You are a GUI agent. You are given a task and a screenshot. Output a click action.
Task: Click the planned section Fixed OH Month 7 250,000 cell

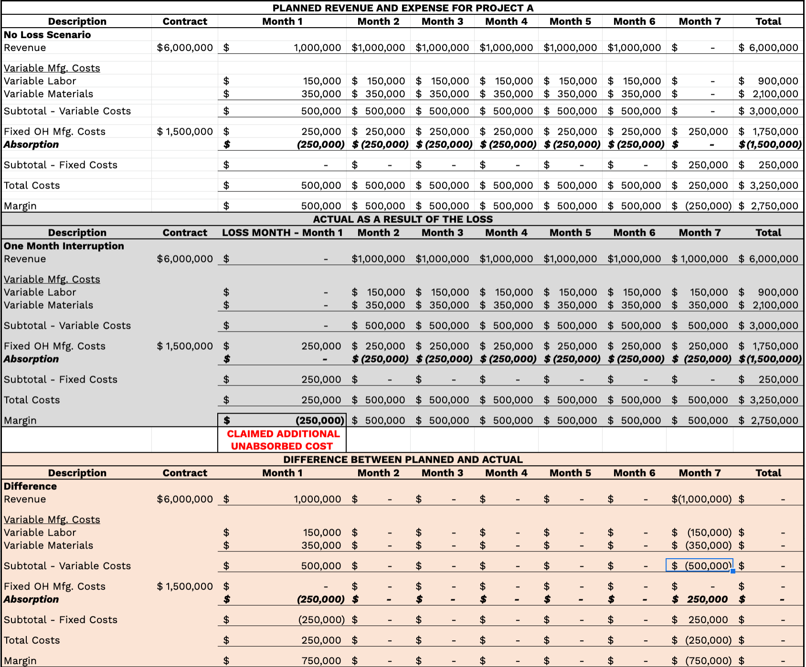(700, 132)
